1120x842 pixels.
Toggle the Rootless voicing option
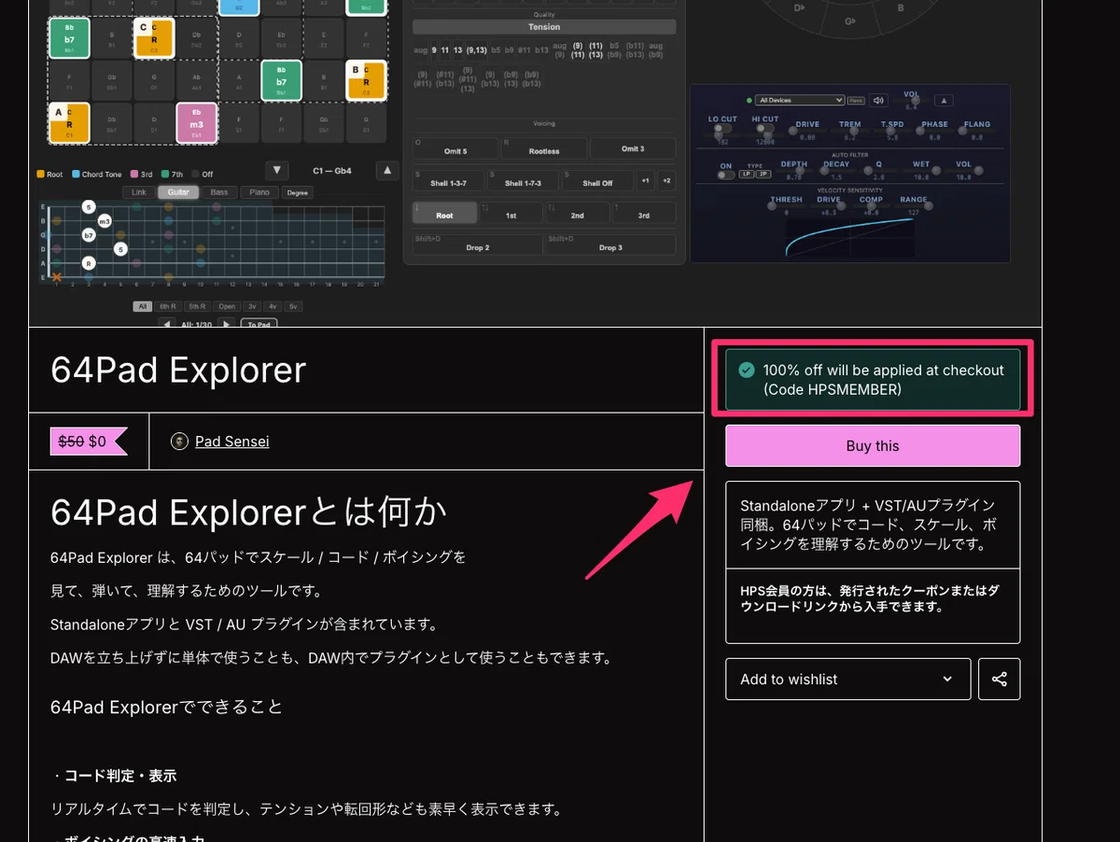[x=544, y=149]
